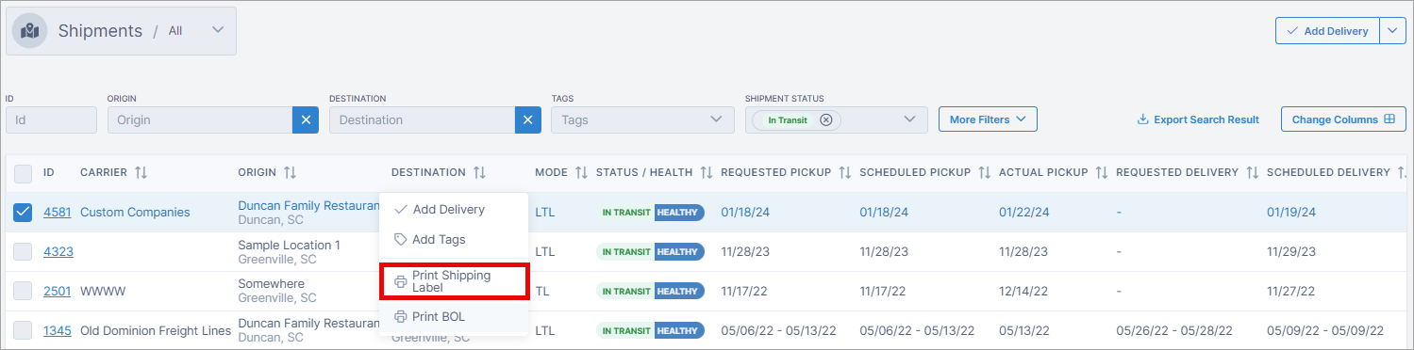Choose Add Tags from context menu
This screenshot has height=350, width=1414.
click(x=454, y=240)
